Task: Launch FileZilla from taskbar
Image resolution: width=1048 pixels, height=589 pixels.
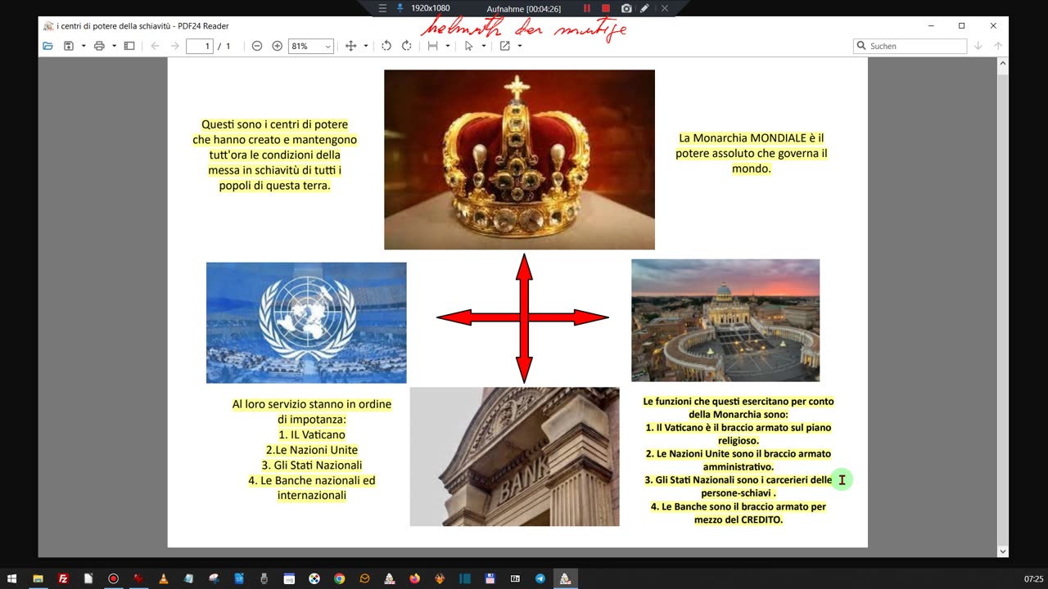Action: (63, 578)
